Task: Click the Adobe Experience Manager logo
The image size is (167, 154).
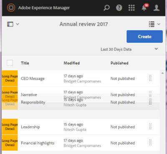Action: 11,8
